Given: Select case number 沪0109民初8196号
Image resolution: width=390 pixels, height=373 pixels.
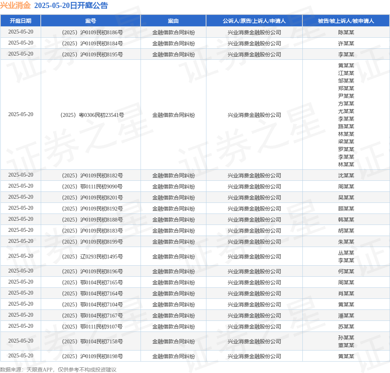Looking at the screenshot, I should pyautogui.click(x=92, y=271).
